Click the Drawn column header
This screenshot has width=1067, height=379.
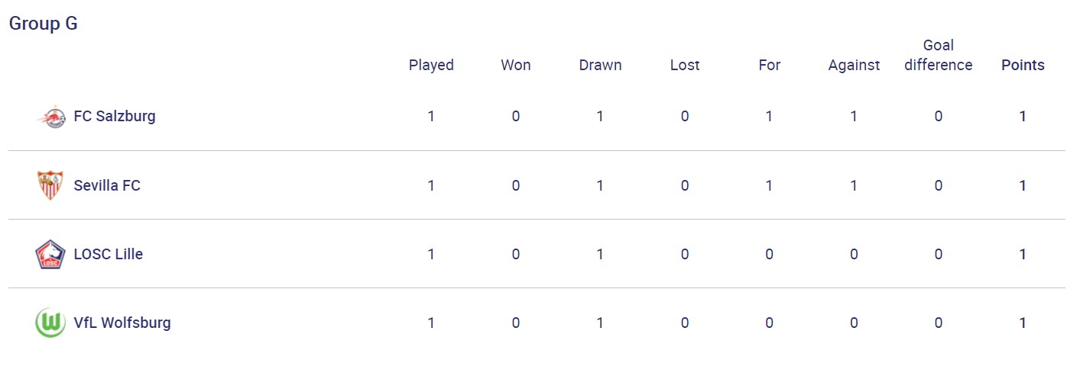pyautogui.click(x=600, y=65)
